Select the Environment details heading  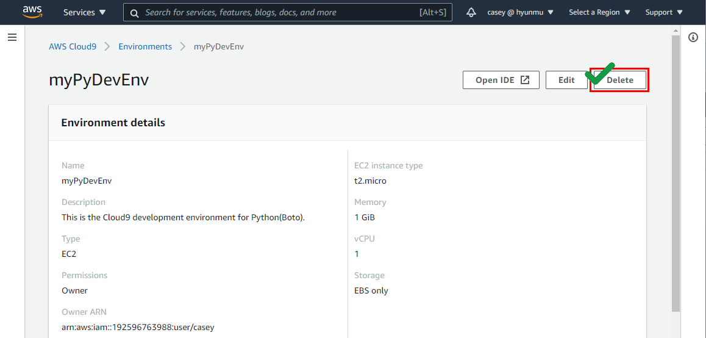pos(113,123)
